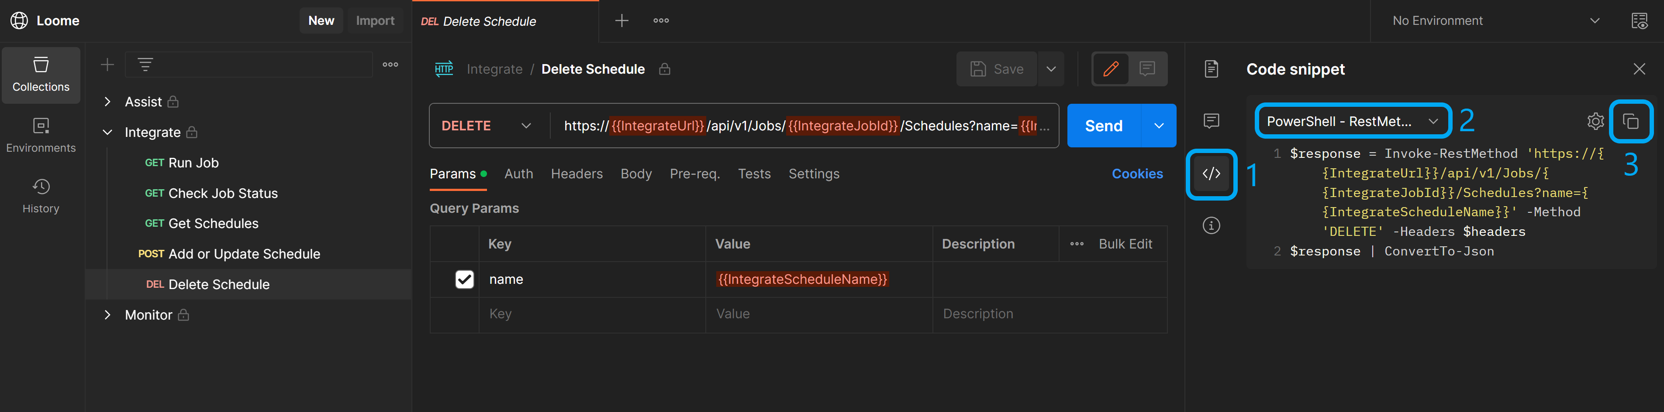Click the Save button

point(997,69)
